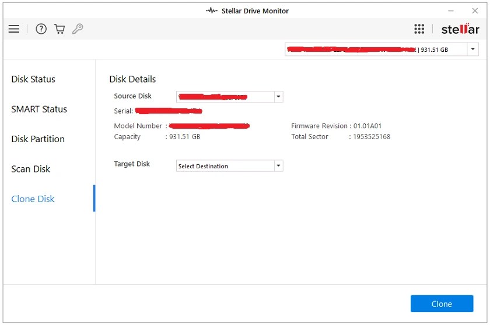This screenshot has width=490, height=325.
Task: Close the Stellar Drive Monitor window
Action: click(x=475, y=11)
